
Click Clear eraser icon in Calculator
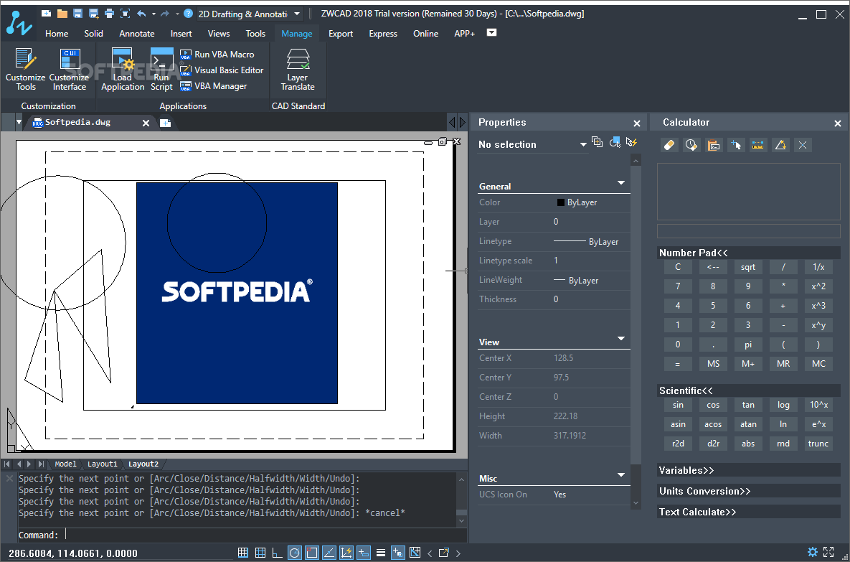pyautogui.click(x=669, y=145)
